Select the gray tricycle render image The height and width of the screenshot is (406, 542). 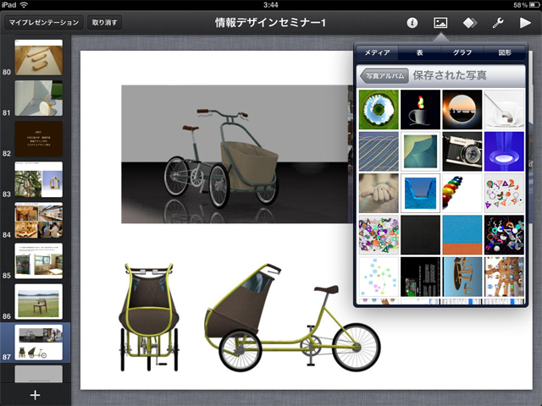pyautogui.click(x=235, y=154)
